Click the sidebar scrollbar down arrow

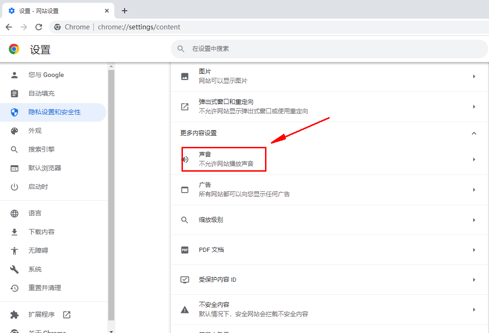click(x=111, y=331)
